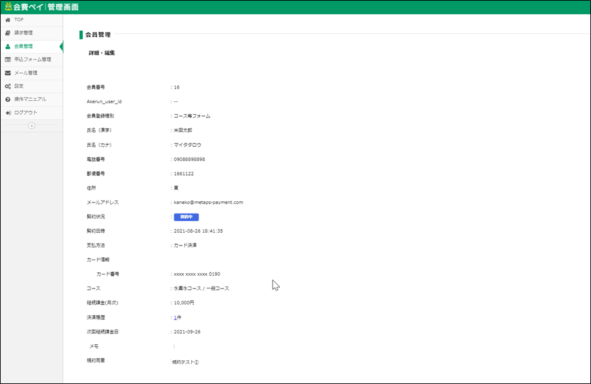Image resolution: width=591 pixels, height=384 pixels.
Task: Click the table icon for 申込フォーム管理
Action: point(8,60)
